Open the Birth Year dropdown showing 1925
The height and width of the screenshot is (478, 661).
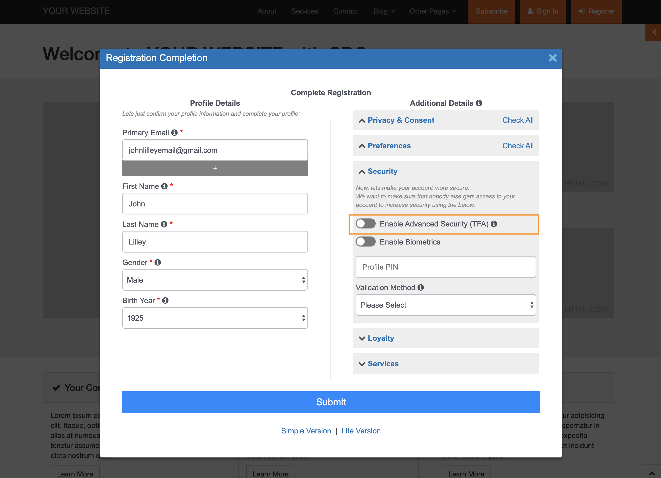click(x=215, y=318)
